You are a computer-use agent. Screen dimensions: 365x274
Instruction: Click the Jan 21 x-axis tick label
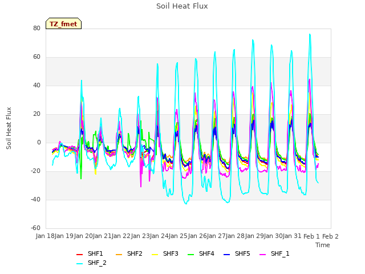[x=102, y=236]
